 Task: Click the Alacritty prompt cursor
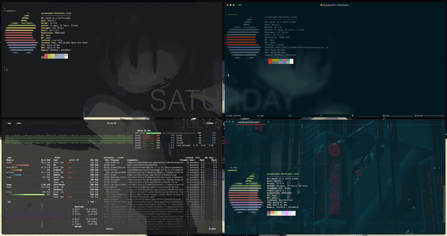tap(7, 70)
